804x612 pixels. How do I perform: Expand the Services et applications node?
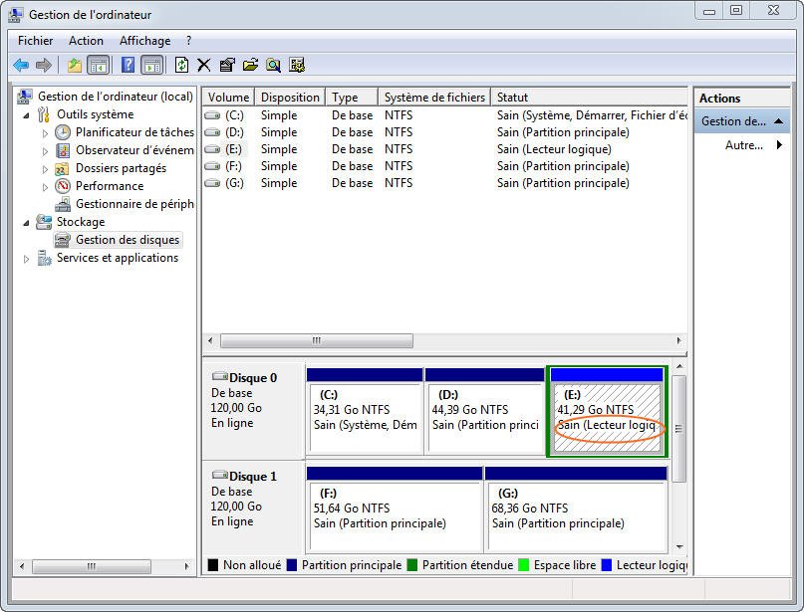[27, 259]
